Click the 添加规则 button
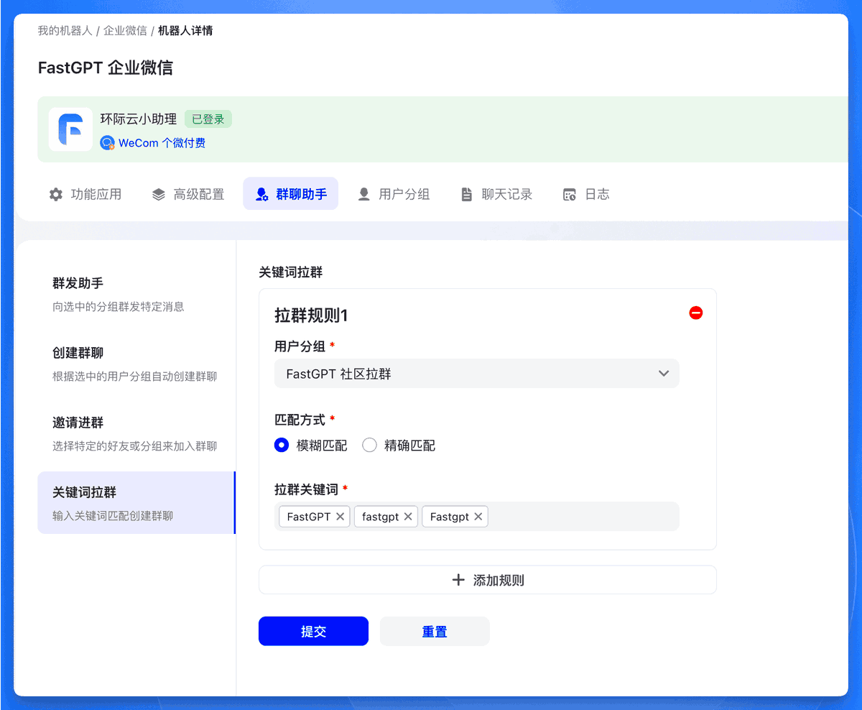This screenshot has height=710, width=862. tap(488, 580)
